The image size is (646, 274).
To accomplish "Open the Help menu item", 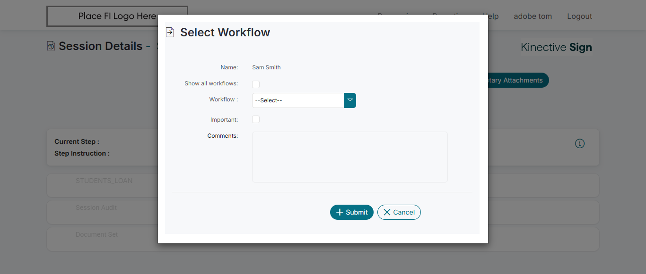I will (x=493, y=16).
